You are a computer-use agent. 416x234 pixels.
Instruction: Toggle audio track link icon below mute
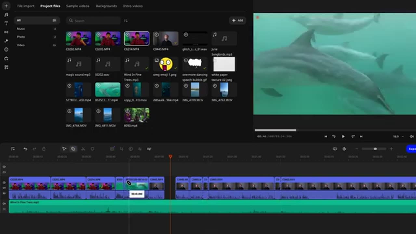coord(4,209)
